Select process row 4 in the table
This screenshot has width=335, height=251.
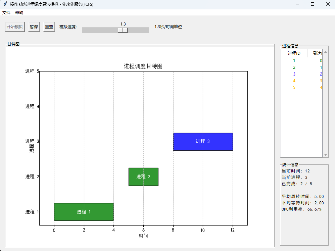coord(301,81)
